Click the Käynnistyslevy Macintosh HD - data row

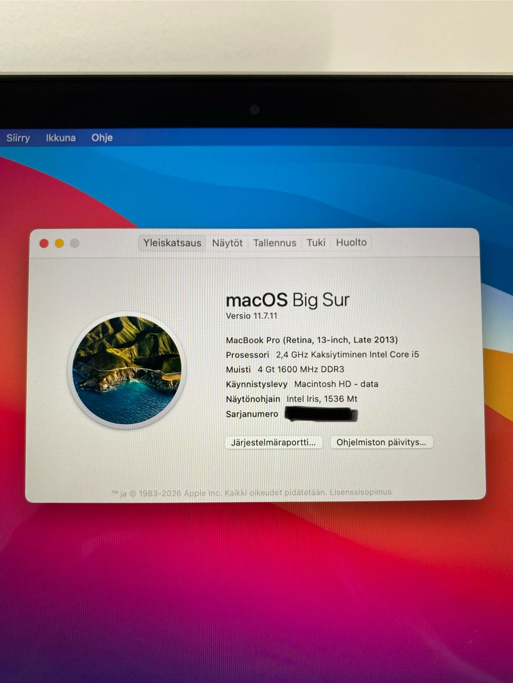point(302,384)
